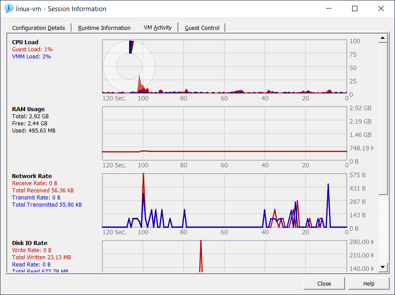Click the Help button

(369, 283)
